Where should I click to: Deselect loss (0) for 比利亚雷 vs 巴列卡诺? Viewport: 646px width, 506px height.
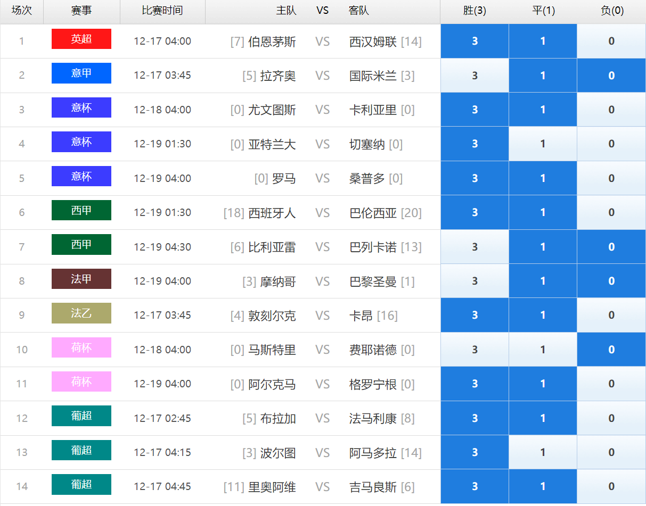(611, 247)
